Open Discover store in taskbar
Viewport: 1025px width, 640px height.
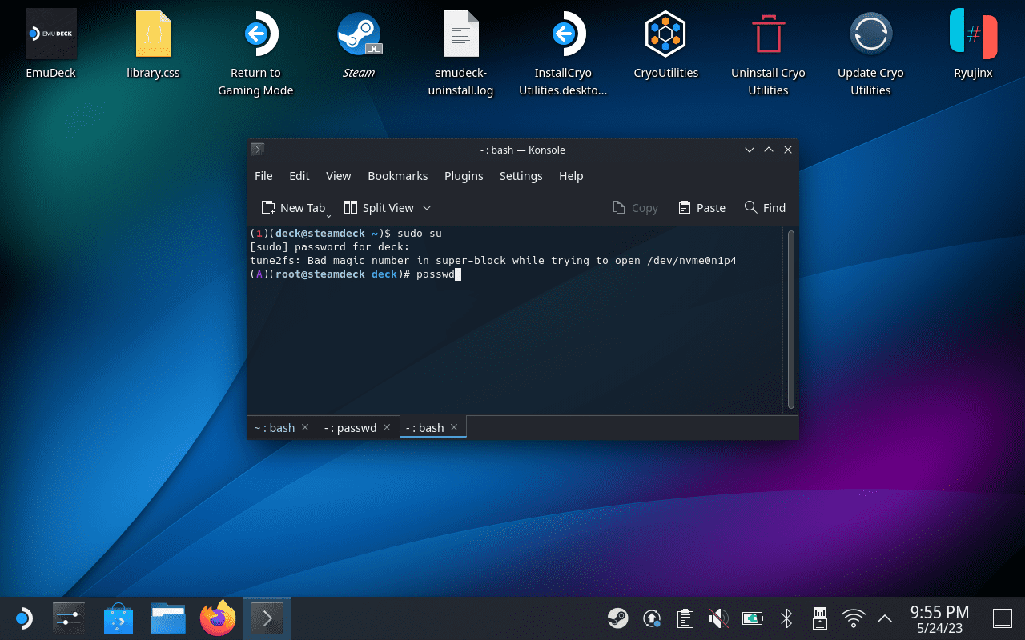[119, 618]
